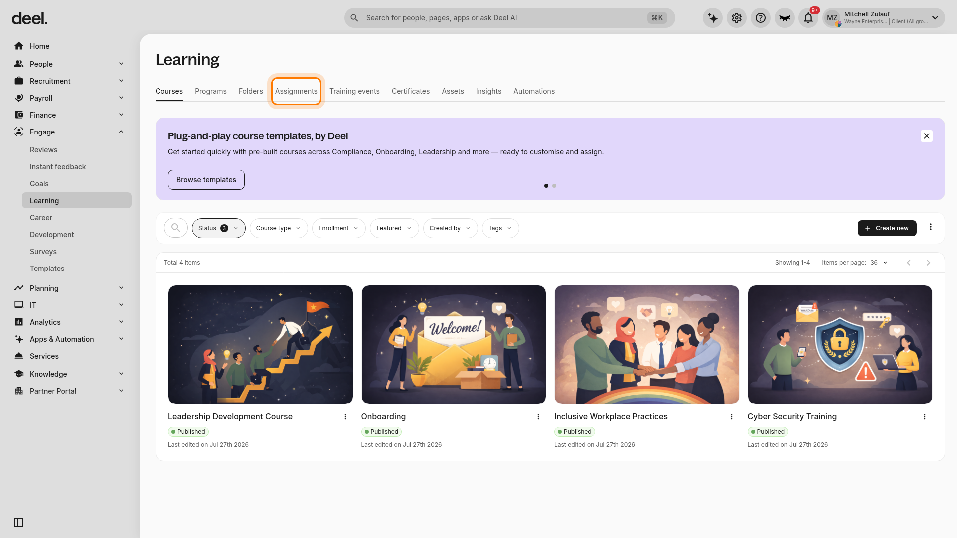The height and width of the screenshot is (538, 957).
Task: Expand the Recruitment menu chevron
Action: [x=121, y=81]
